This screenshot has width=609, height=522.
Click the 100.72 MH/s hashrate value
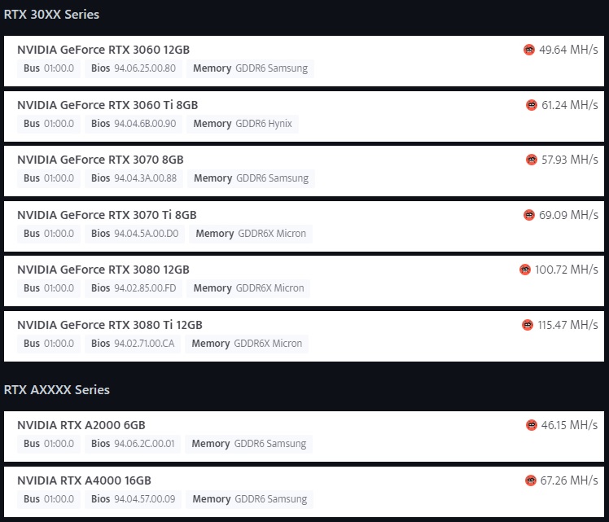[567, 270]
